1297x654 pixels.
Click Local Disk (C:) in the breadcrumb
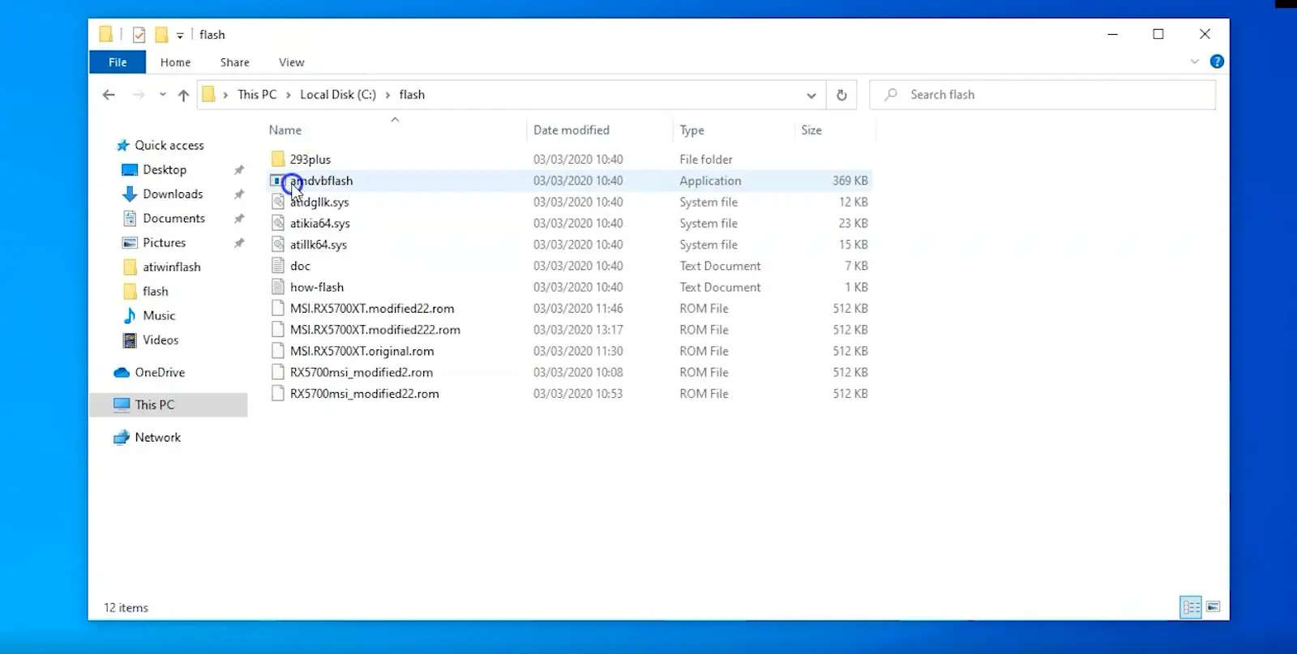(x=337, y=95)
